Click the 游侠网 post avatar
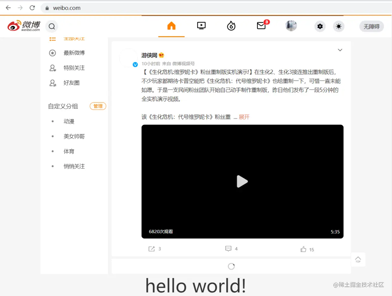Screen dimensions: 392x296 [128, 58]
